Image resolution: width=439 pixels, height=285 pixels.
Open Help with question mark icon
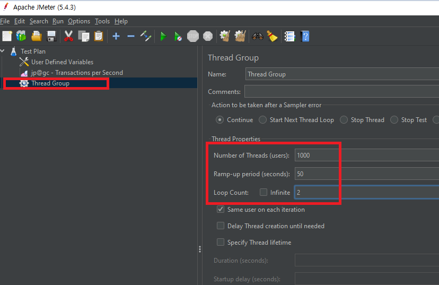click(305, 36)
